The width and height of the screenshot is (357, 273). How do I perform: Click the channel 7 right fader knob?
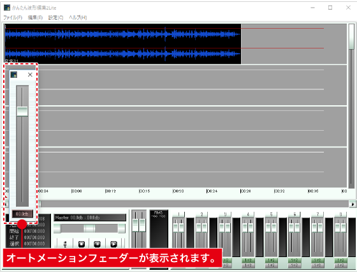[x=320, y=228]
